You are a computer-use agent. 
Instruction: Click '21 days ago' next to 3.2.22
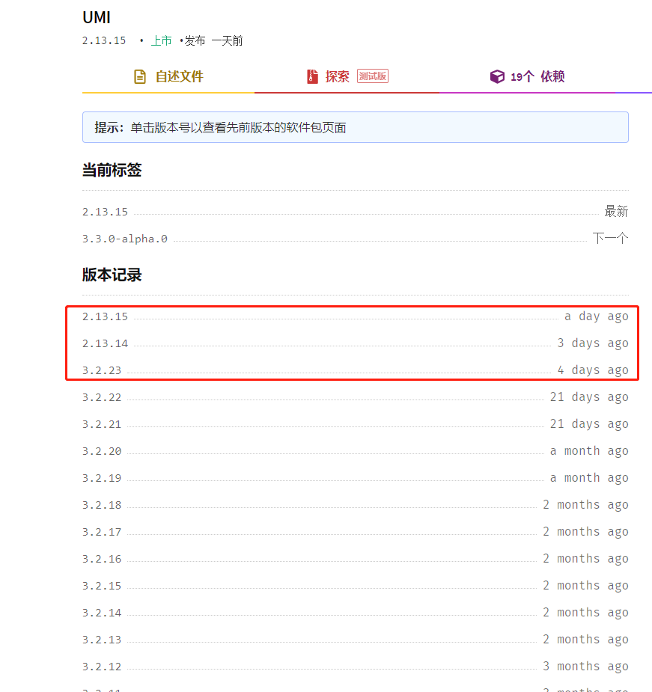[x=589, y=397]
